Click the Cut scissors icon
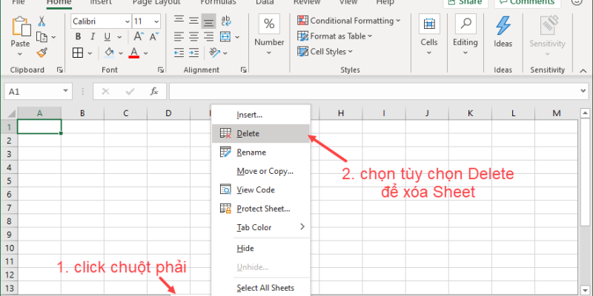The width and height of the screenshot is (593, 296). coord(41,21)
